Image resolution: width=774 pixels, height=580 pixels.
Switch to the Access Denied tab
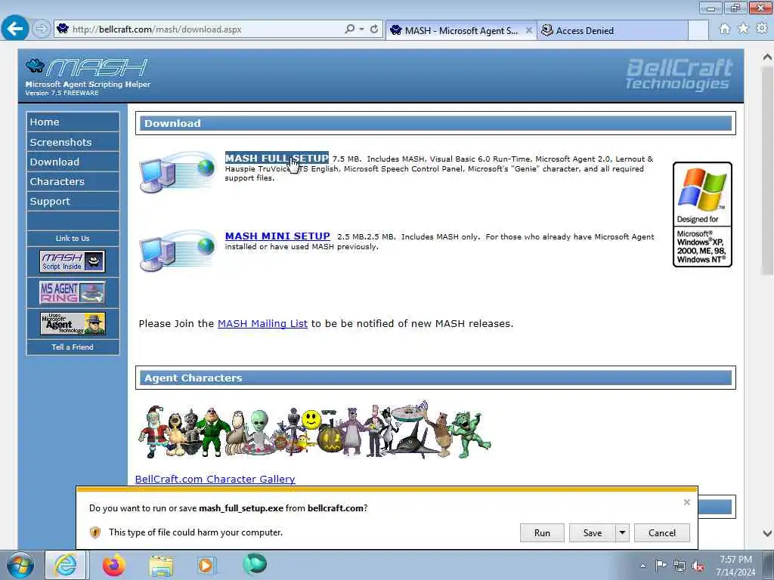pyautogui.click(x=612, y=30)
